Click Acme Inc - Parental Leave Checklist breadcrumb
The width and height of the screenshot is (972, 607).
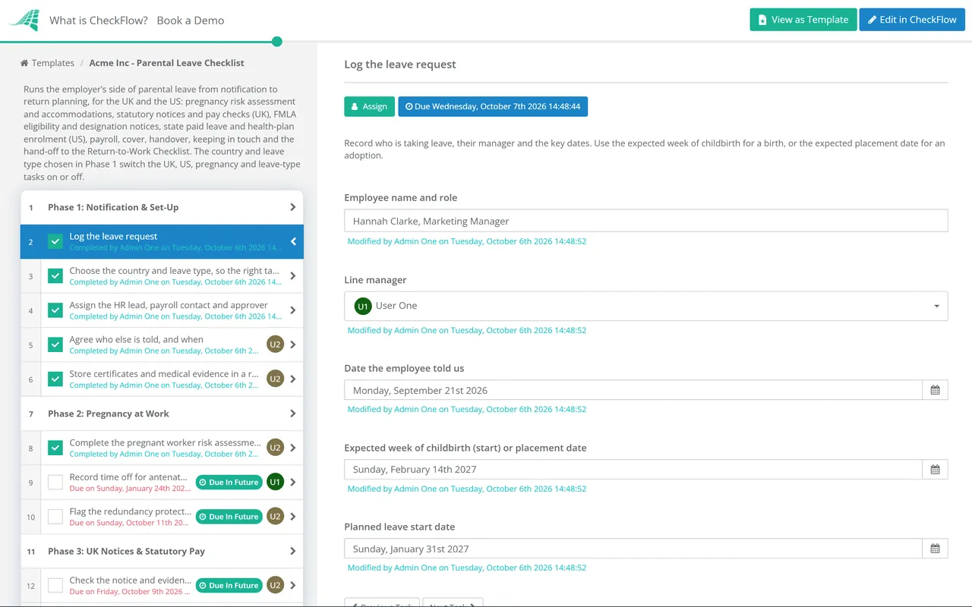pos(167,63)
